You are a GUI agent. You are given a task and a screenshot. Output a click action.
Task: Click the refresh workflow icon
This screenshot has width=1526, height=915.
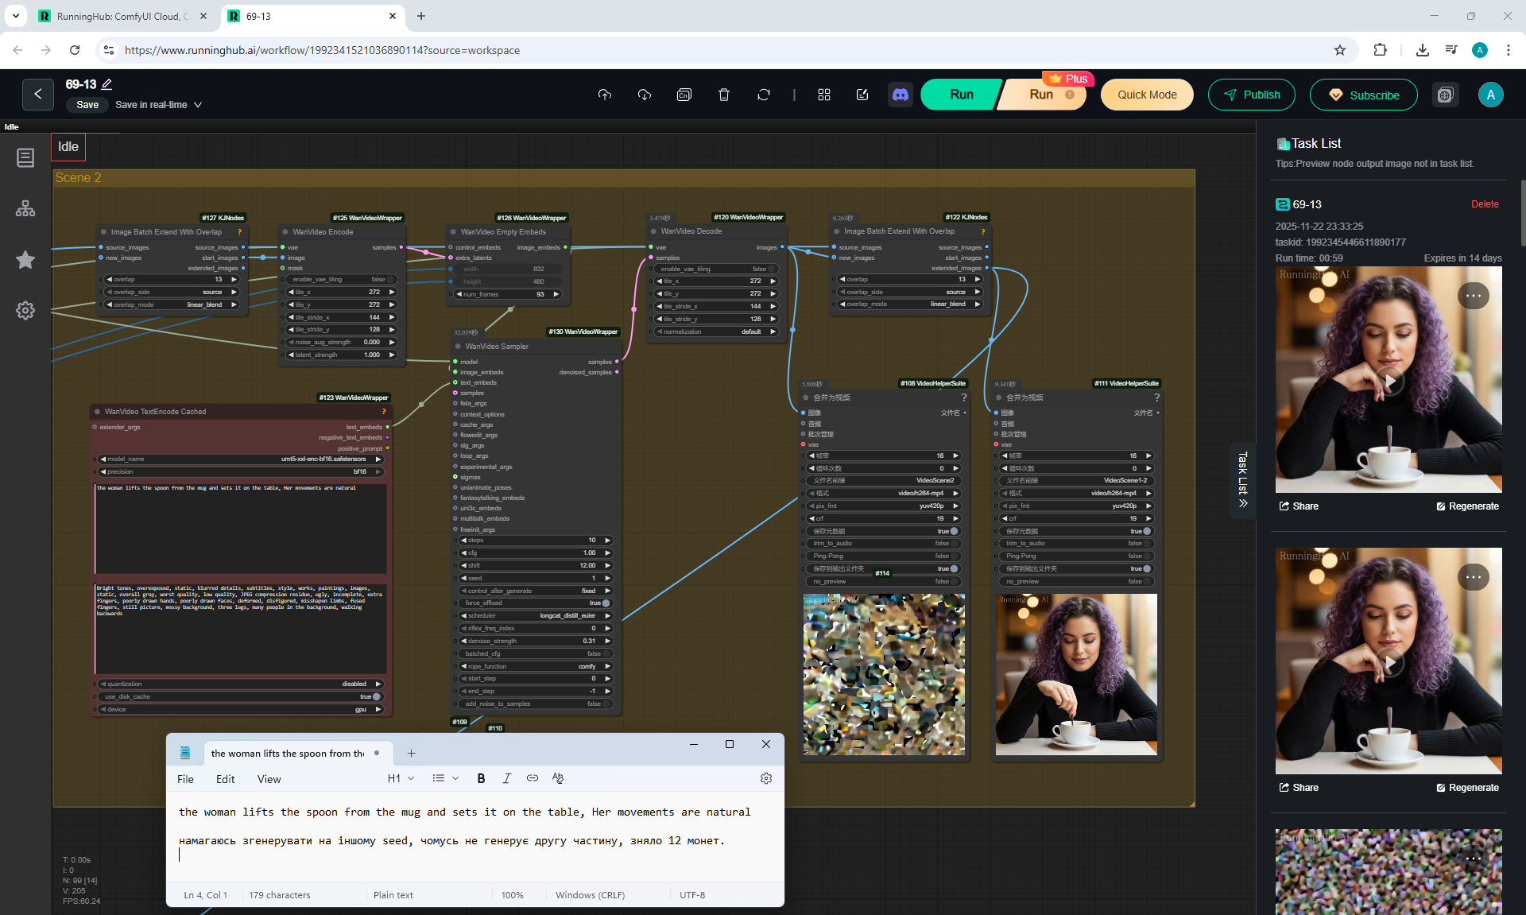(x=763, y=95)
